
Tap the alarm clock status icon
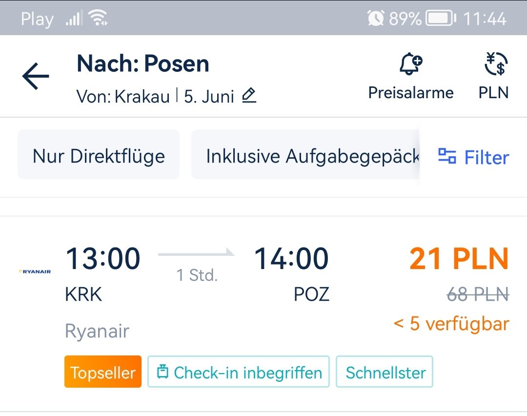click(376, 18)
